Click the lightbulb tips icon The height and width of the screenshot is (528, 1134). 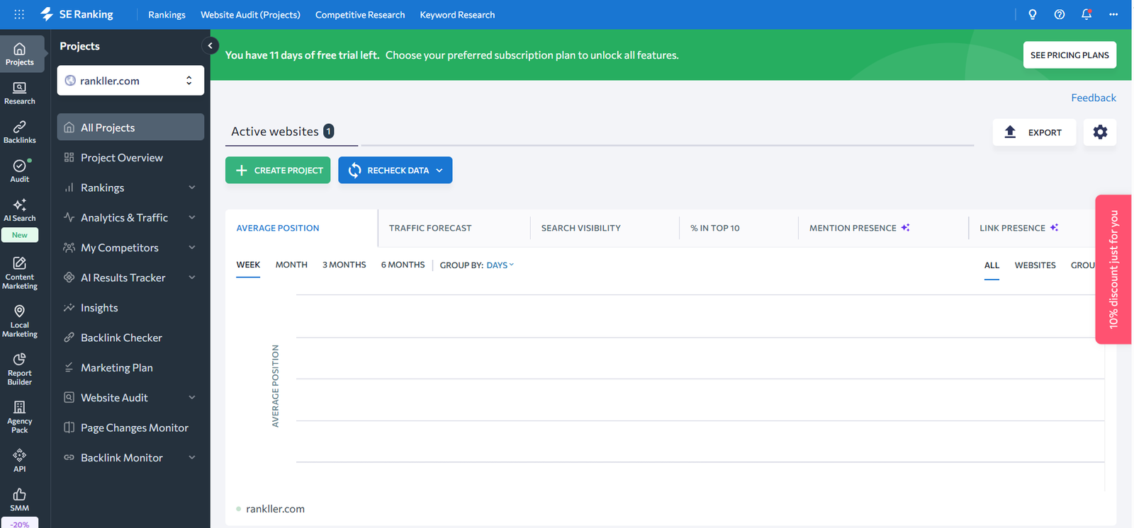coord(1033,14)
